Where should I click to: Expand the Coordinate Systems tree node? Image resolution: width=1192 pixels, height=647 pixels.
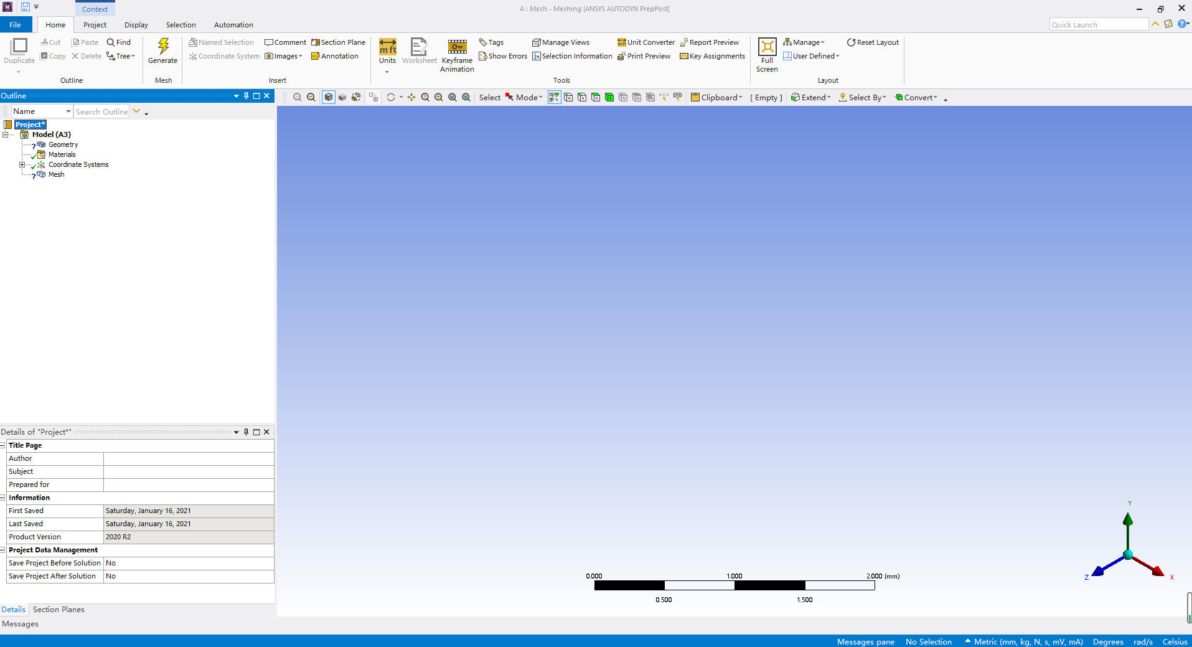pos(22,164)
